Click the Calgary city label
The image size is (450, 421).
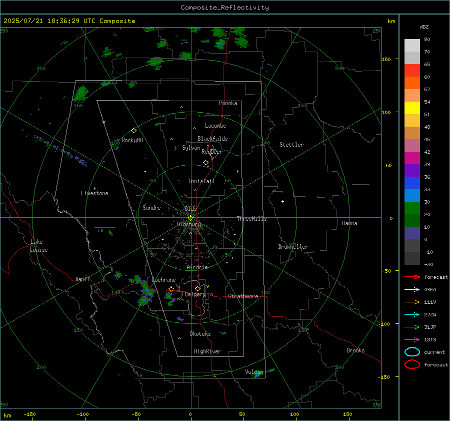click(x=195, y=294)
